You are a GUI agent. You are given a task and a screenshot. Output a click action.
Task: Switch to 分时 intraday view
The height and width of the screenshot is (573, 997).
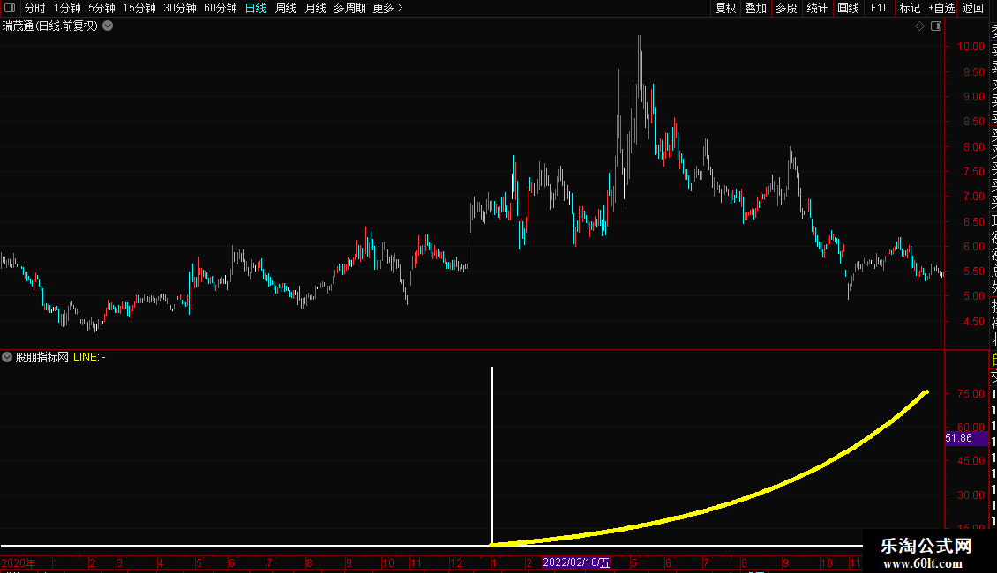(35, 8)
